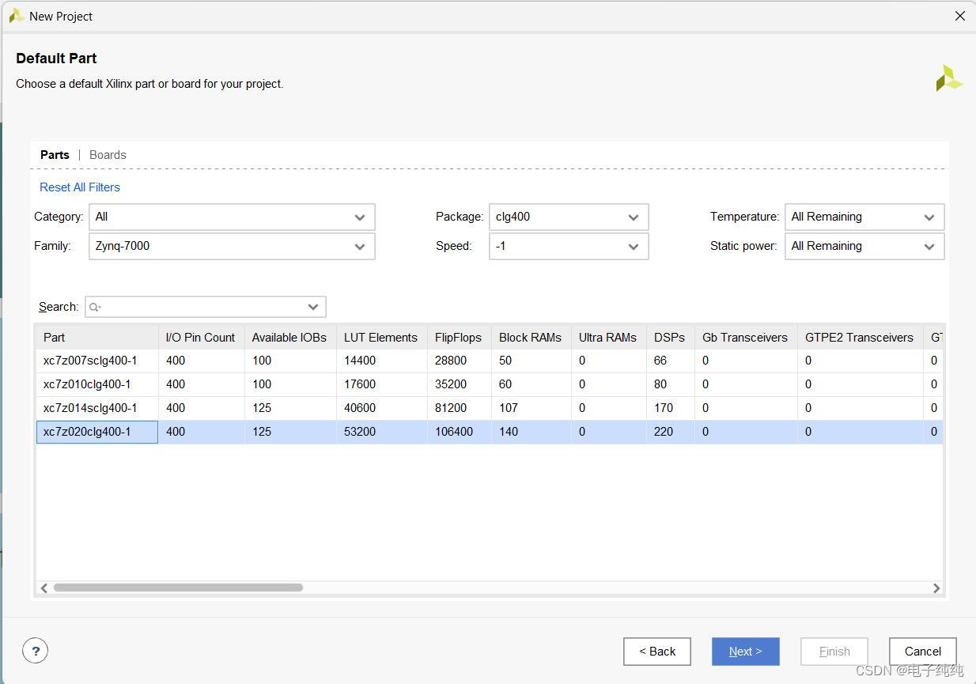Click LUT value 17600
The height and width of the screenshot is (684, 976).
360,384
